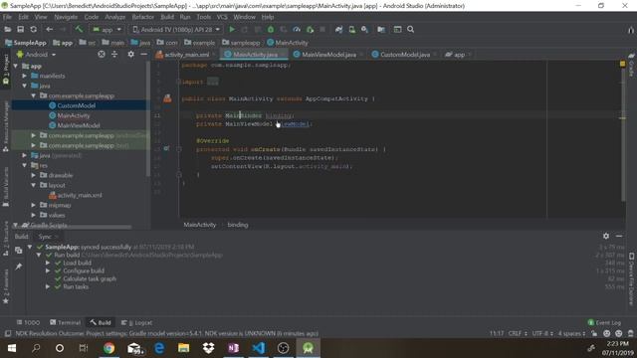The width and height of the screenshot is (637, 358).
Task: Select CustomModel in project tree
Action: [x=77, y=105]
